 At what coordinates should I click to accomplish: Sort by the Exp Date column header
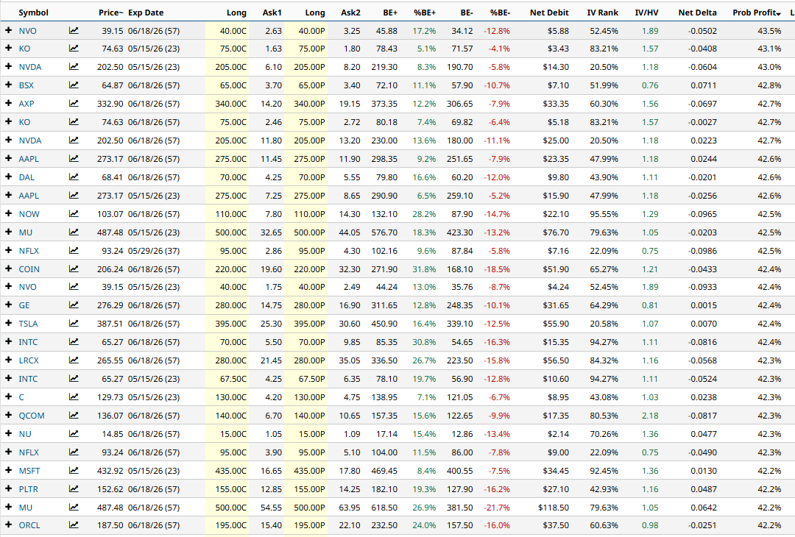point(146,13)
